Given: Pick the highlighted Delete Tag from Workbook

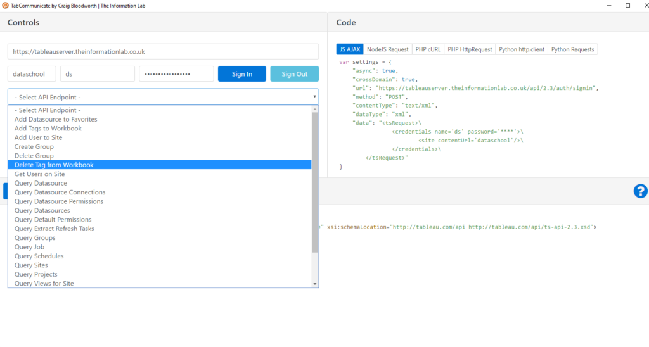Looking at the screenshot, I should [x=159, y=165].
